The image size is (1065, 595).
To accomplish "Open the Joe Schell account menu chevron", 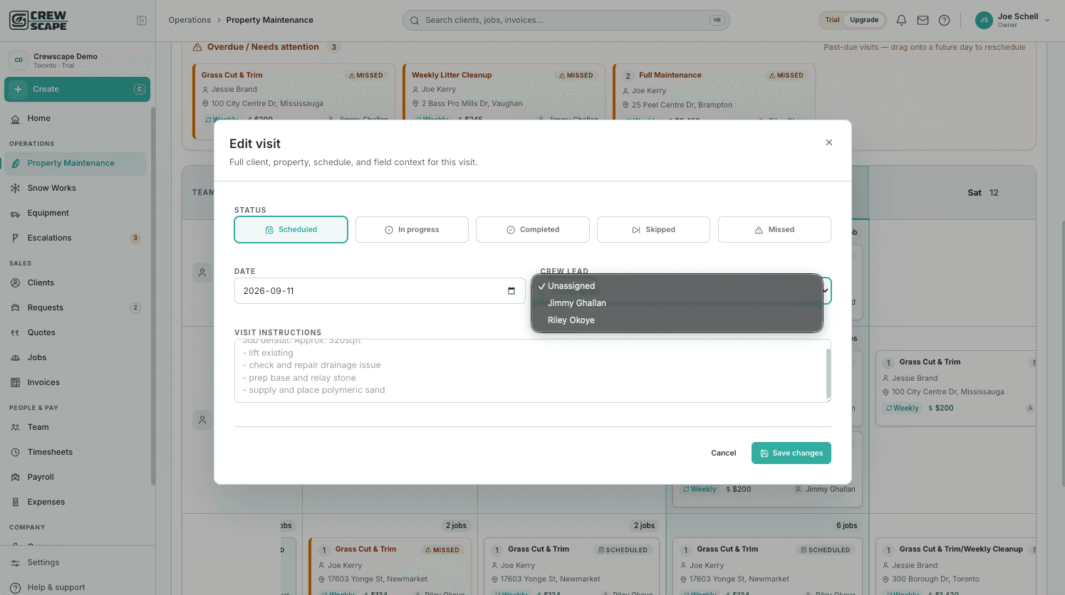I will (x=1047, y=20).
